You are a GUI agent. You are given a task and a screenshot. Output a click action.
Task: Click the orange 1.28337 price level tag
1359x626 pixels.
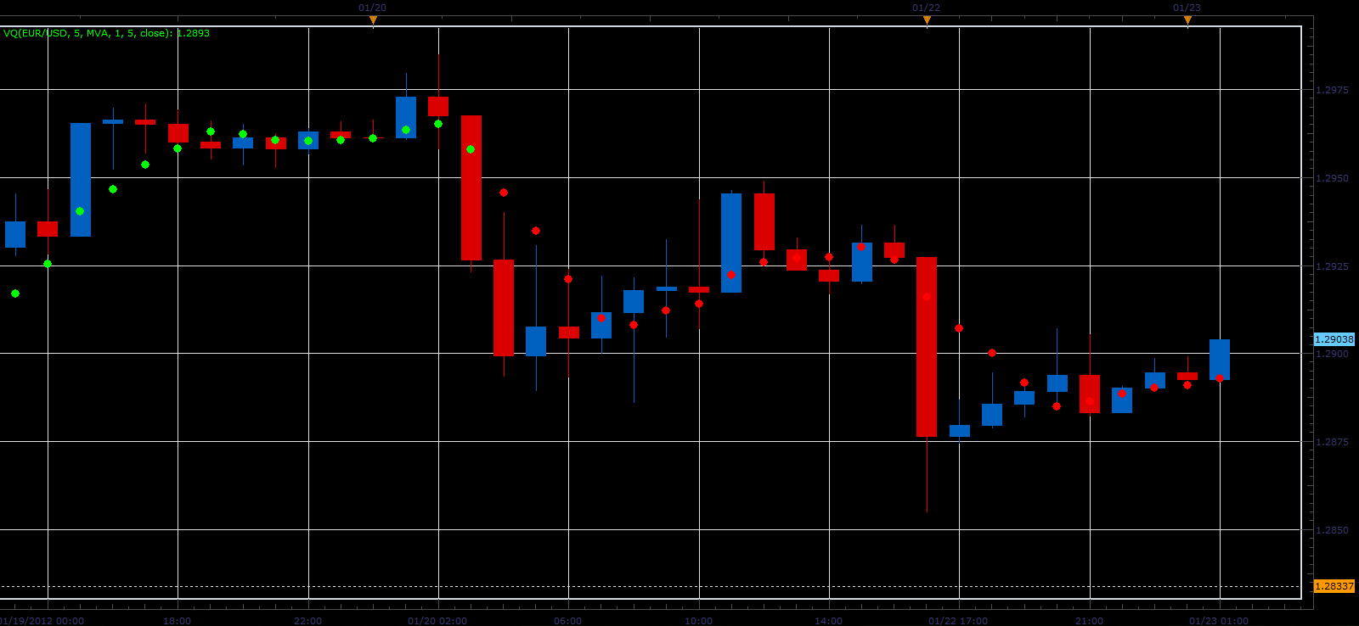[1334, 586]
